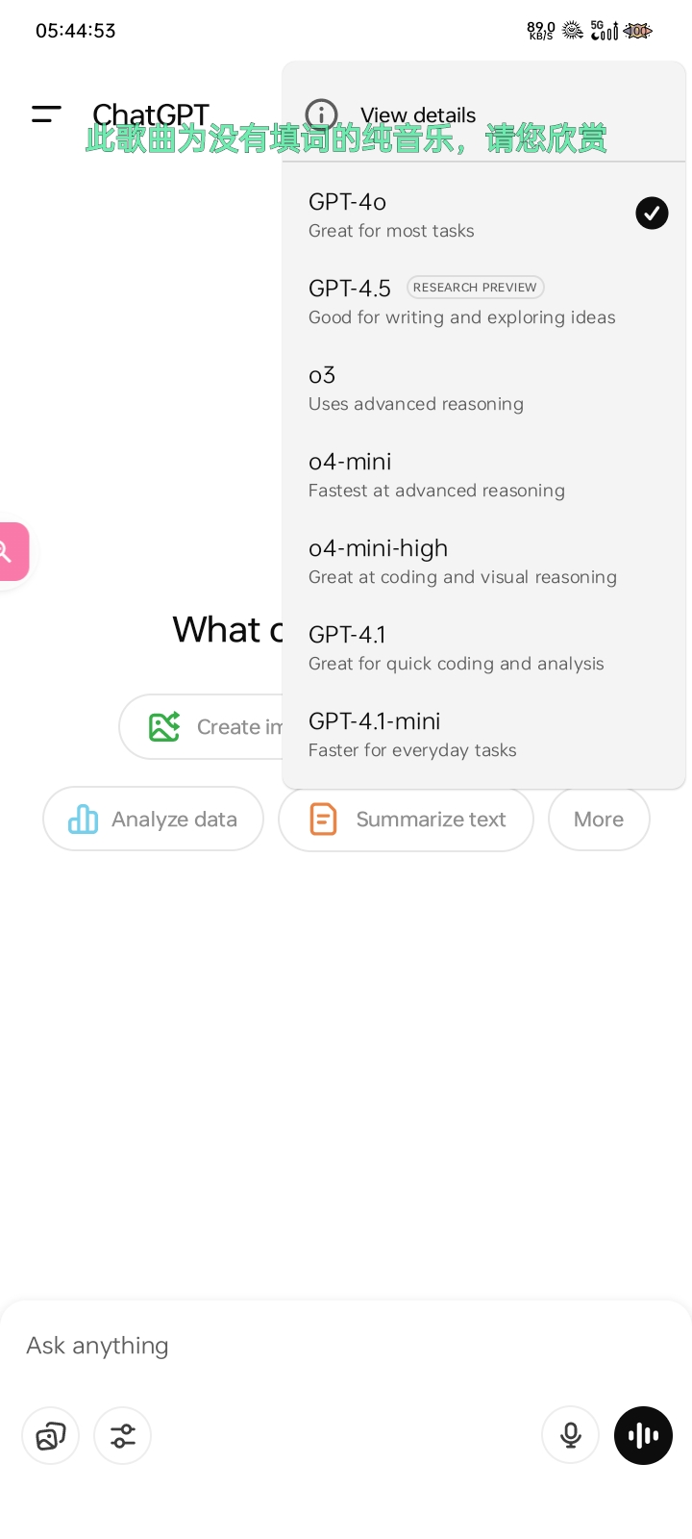The image size is (692, 1539).
Task: Start voice mode with waveform button
Action: pyautogui.click(x=643, y=1436)
